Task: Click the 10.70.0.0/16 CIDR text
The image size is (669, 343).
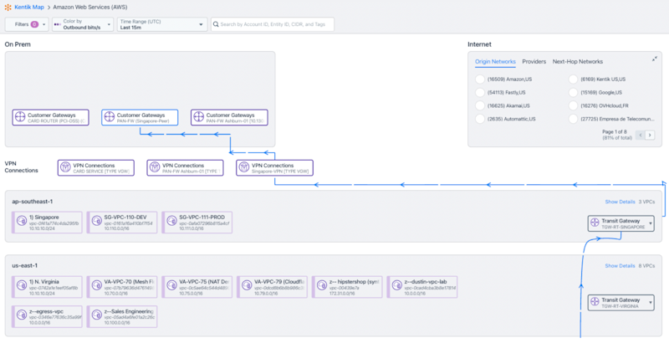Action: pos(116,294)
